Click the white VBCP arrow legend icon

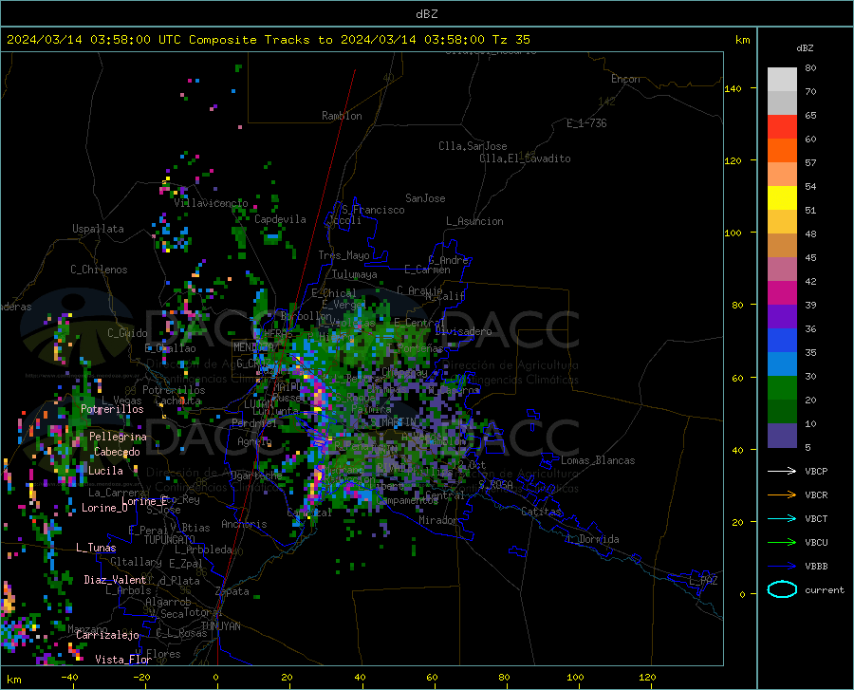point(782,471)
